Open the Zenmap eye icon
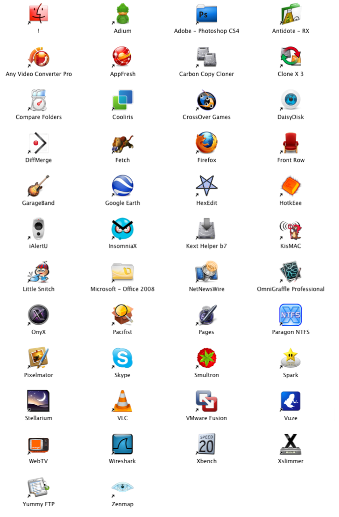The height and width of the screenshot is (517, 339). point(122,487)
